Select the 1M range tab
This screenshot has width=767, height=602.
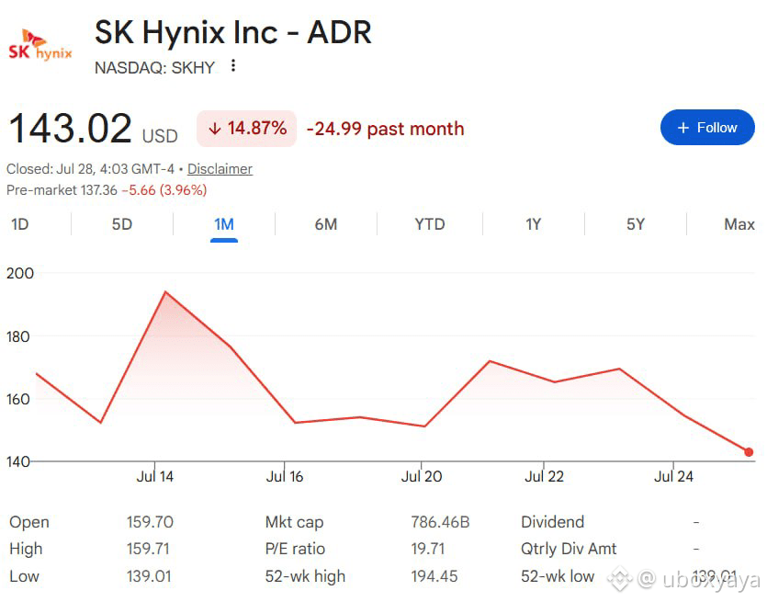click(224, 224)
